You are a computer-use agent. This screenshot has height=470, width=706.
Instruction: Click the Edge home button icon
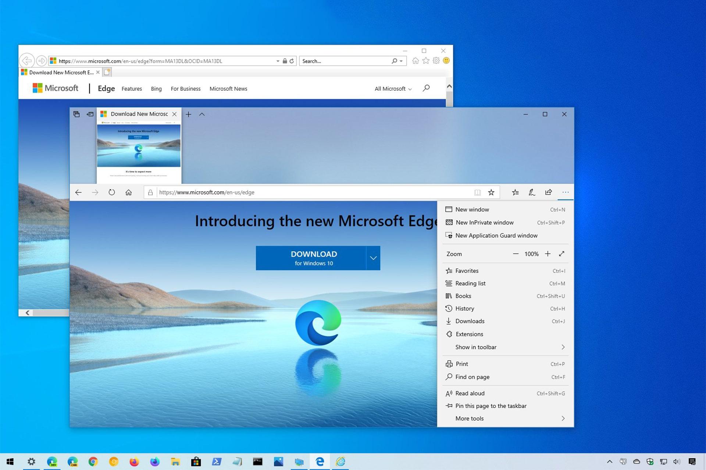pos(128,192)
